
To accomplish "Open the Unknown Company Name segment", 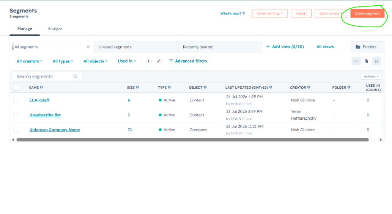I will point(55,130).
